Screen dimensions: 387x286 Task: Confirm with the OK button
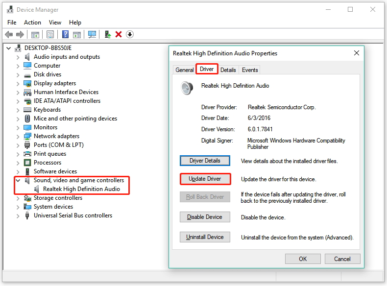coord(303,259)
